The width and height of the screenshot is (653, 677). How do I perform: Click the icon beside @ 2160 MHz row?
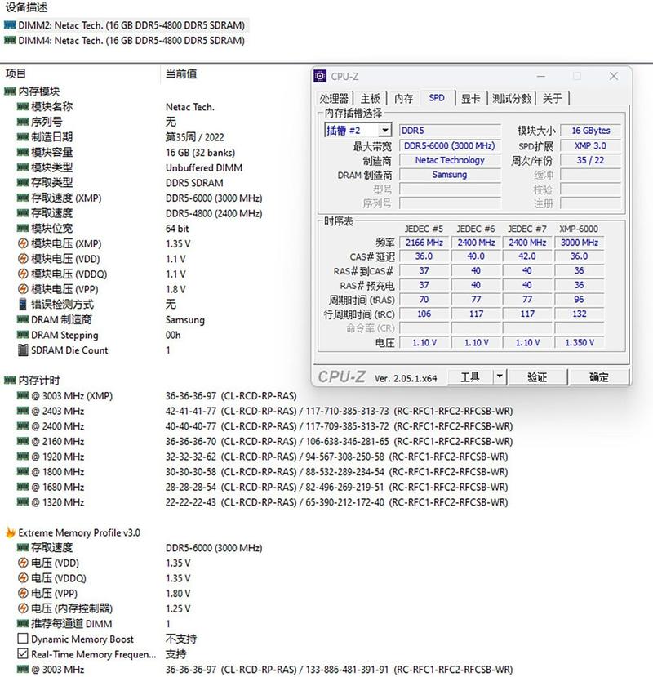[x=23, y=441]
